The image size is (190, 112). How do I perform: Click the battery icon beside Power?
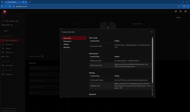tap(3, 57)
